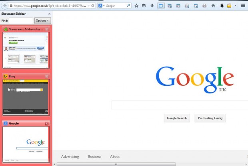Click the horizontal scrollbar at page bottom
The width and height of the screenshot is (248, 166).
click(116, 164)
